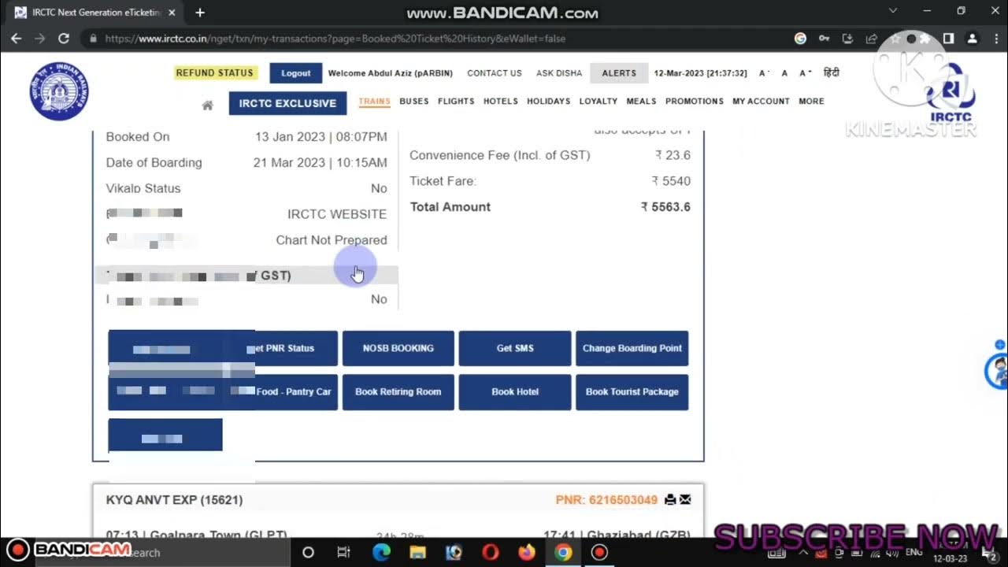
Task: Select TRAINS menu item
Action: pyautogui.click(x=374, y=101)
